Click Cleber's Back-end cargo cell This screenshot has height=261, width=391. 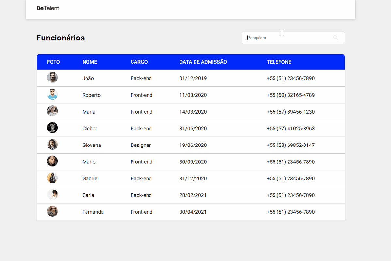click(141, 129)
